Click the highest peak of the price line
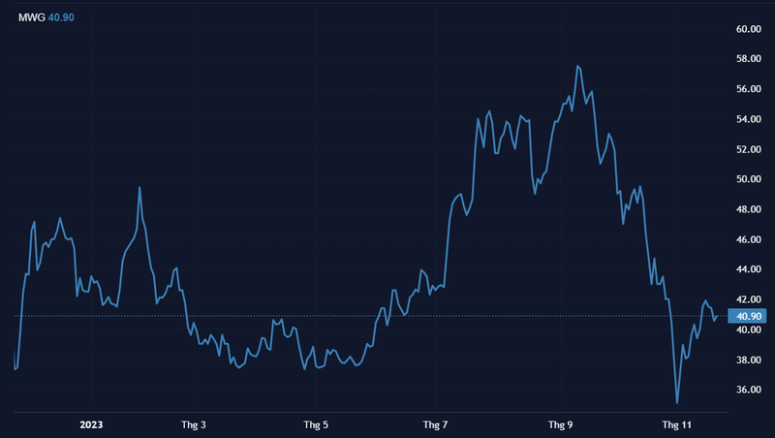This screenshot has width=775, height=438. (x=577, y=66)
